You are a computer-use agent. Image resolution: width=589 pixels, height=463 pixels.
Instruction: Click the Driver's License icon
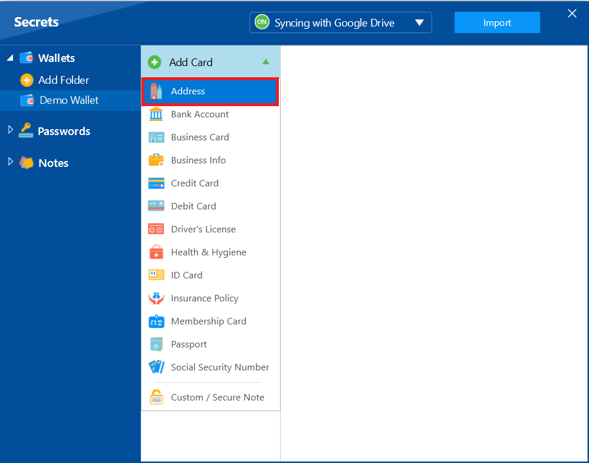(156, 229)
